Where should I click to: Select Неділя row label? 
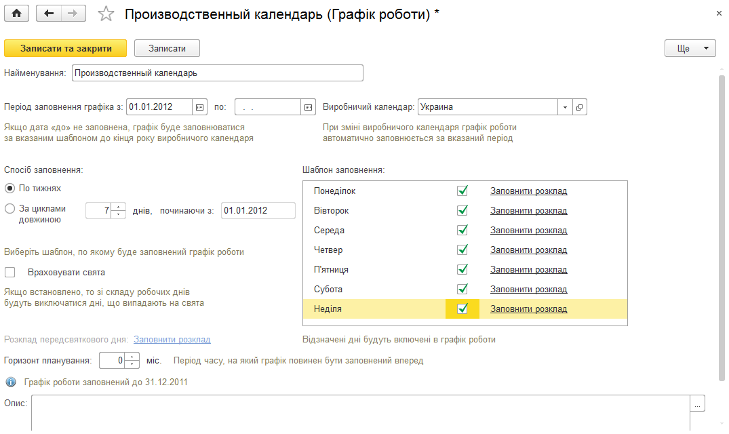pyautogui.click(x=328, y=309)
